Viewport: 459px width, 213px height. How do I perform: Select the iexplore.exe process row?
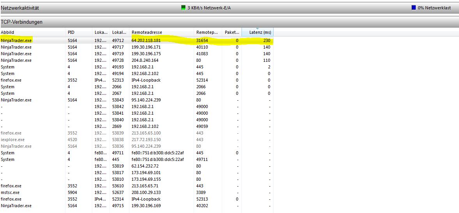click(x=137, y=140)
